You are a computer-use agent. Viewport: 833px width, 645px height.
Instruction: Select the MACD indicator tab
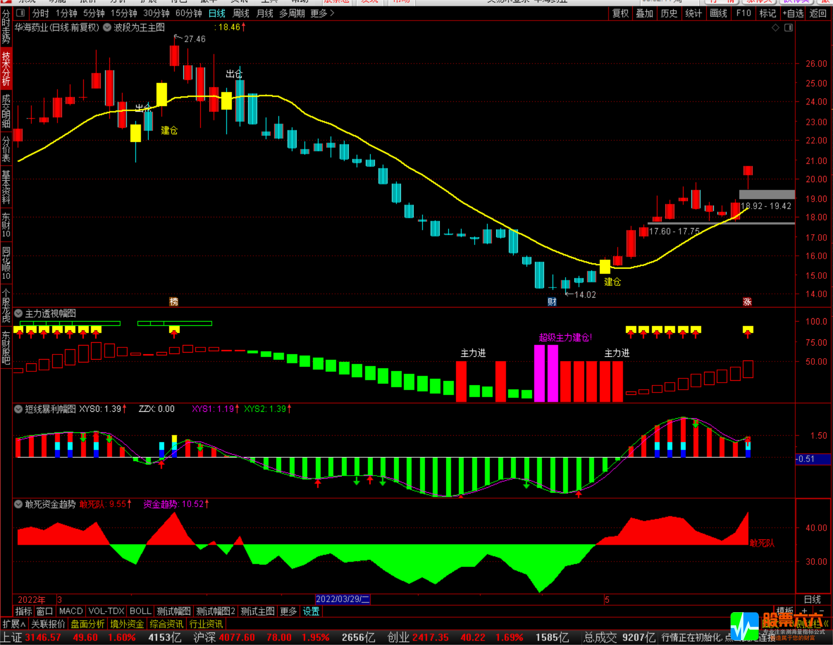(x=71, y=611)
